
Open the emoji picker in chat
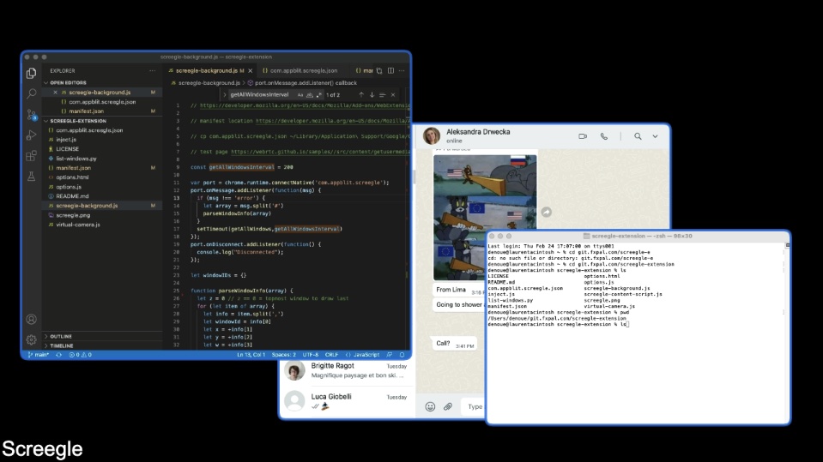430,406
